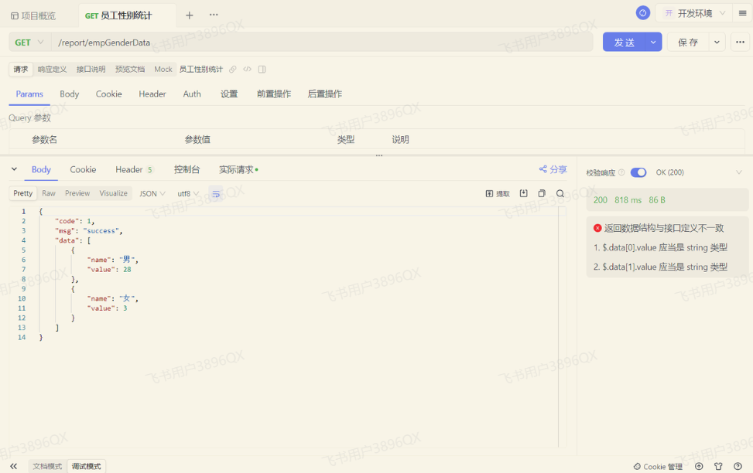This screenshot has height=473, width=753.
Task: Open more actions menu beside 保存
Action: click(x=740, y=43)
